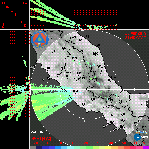Viewport: 149px width, 149px height.
Task: Click the '240.0Km' range label
Action: 39,132
